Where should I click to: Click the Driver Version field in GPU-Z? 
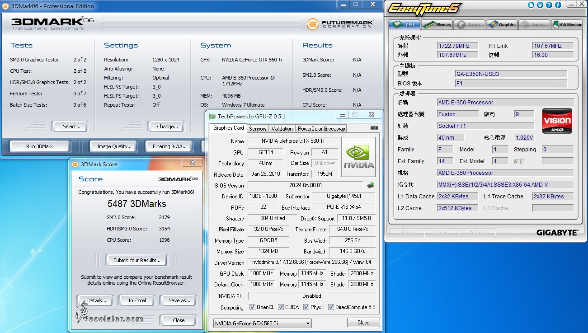(312, 263)
